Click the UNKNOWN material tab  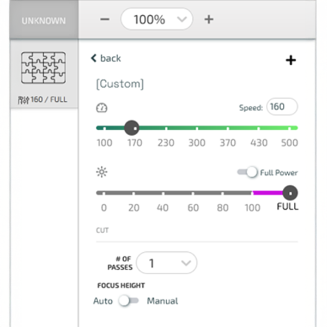pos(44,21)
